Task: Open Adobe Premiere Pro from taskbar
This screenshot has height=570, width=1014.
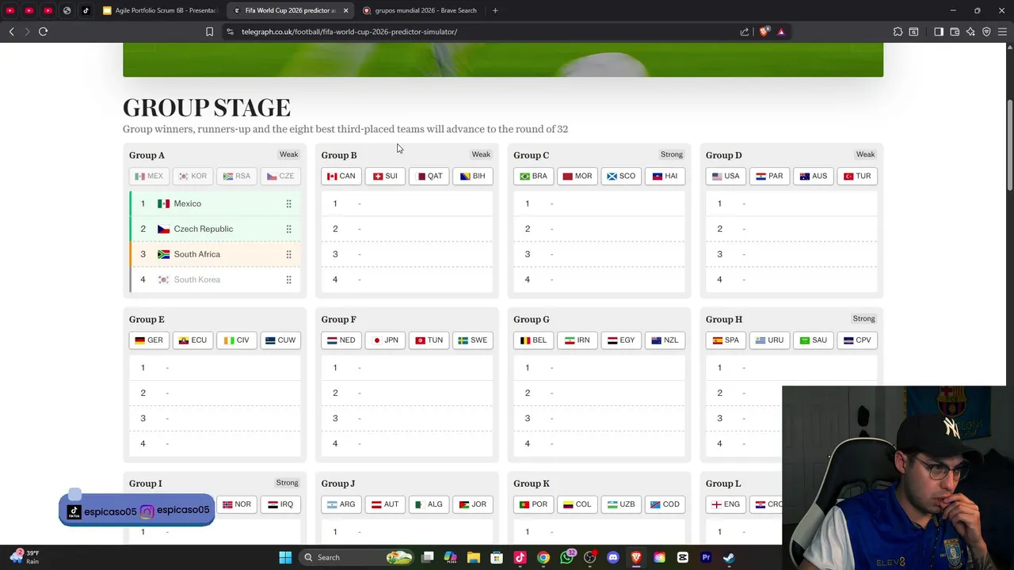Action: point(706,557)
